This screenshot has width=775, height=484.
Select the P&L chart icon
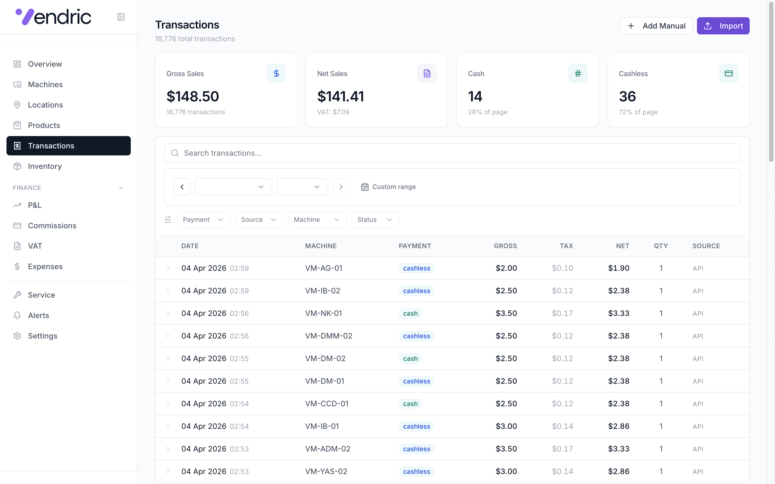tap(17, 205)
